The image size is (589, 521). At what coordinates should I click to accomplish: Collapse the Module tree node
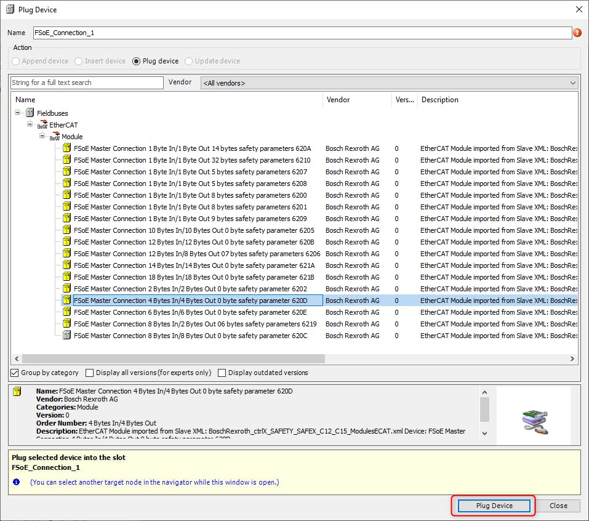point(42,135)
